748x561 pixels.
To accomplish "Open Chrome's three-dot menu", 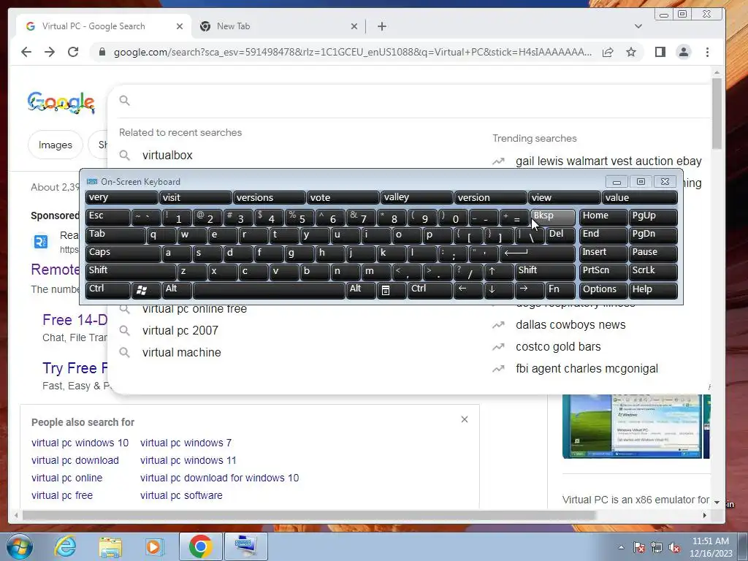I will 707,52.
